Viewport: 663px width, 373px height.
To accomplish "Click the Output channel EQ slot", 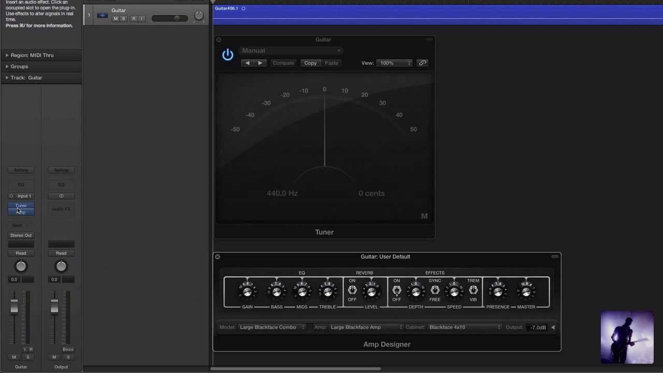I will (61, 184).
